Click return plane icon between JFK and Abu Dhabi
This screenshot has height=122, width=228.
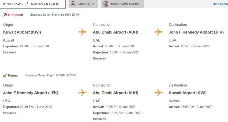82,93
